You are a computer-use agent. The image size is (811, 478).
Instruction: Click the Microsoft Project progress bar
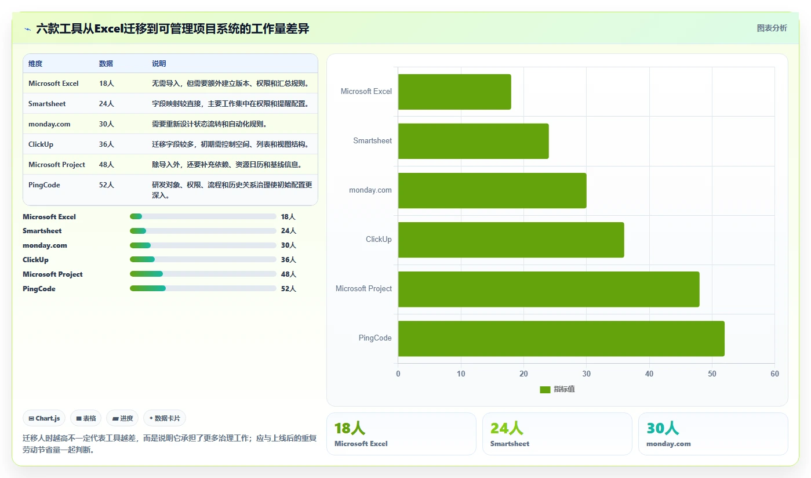click(203, 274)
